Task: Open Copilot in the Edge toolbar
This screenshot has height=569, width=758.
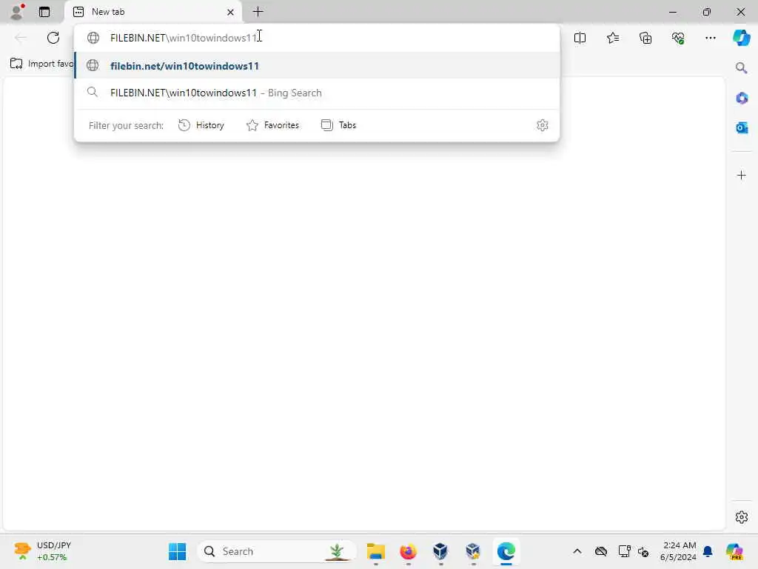Action: [x=742, y=38]
